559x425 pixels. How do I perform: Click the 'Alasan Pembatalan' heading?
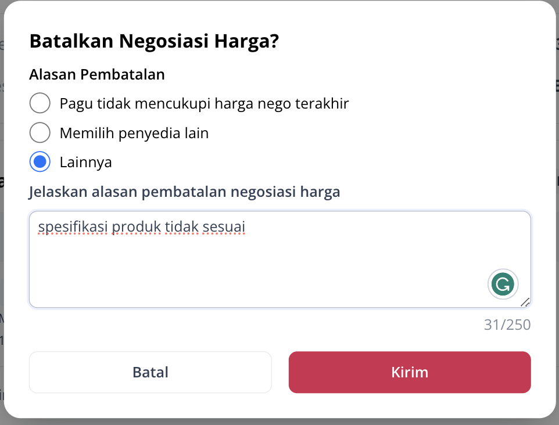[x=97, y=74]
